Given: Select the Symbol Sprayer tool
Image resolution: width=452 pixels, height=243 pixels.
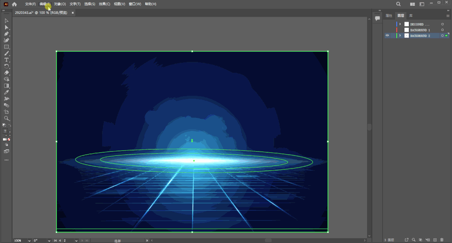Looking at the screenshot, I should coord(6,99).
